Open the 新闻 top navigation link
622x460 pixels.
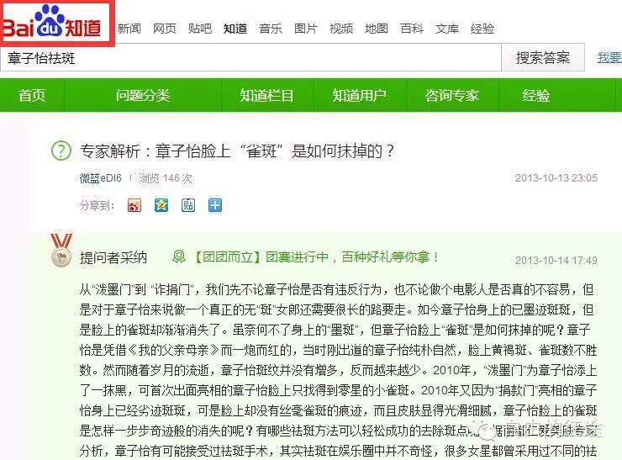(129, 29)
